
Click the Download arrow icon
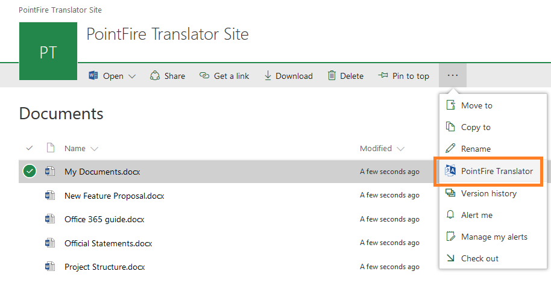(268, 75)
